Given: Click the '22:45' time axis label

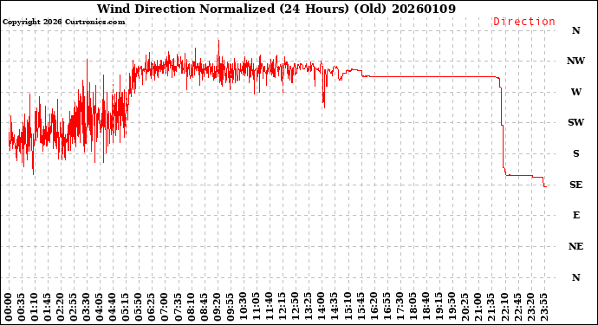Looking at the screenshot, I should coord(517,307).
